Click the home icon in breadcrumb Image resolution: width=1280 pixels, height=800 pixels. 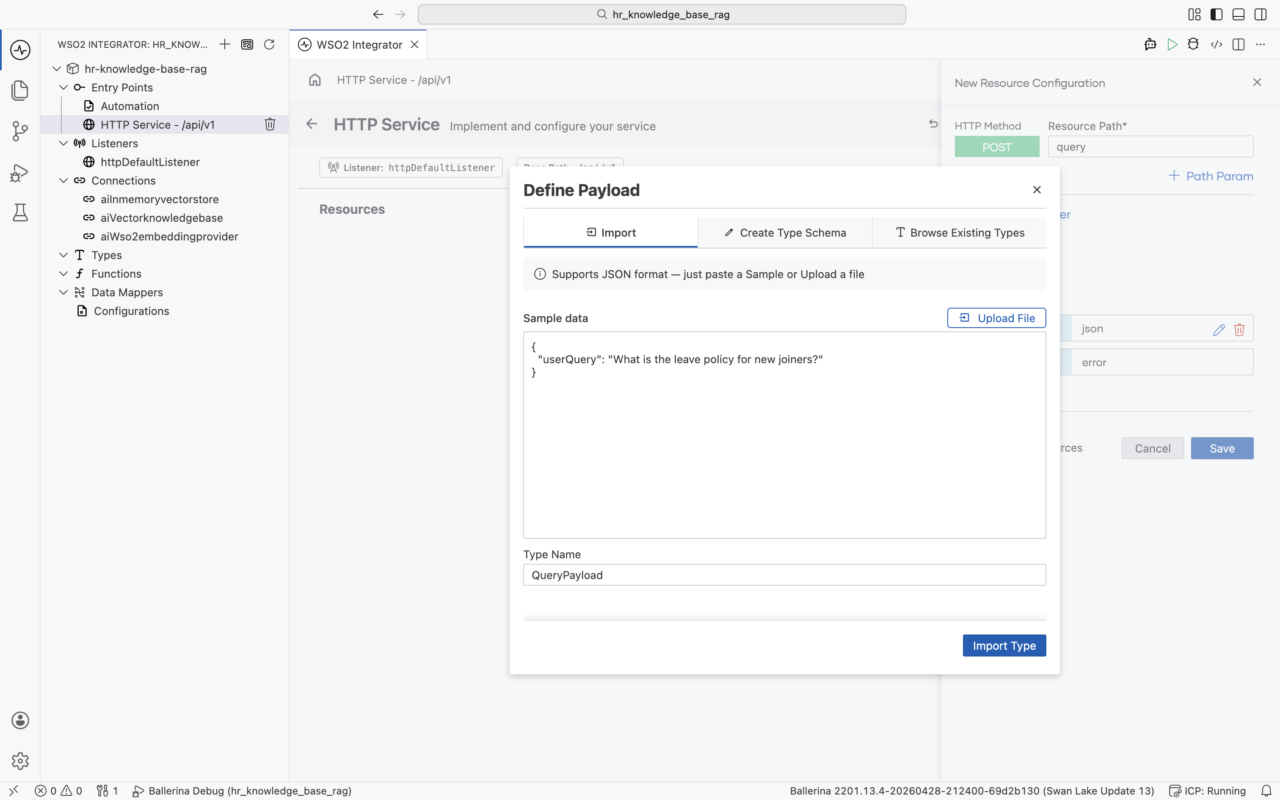pyautogui.click(x=315, y=80)
